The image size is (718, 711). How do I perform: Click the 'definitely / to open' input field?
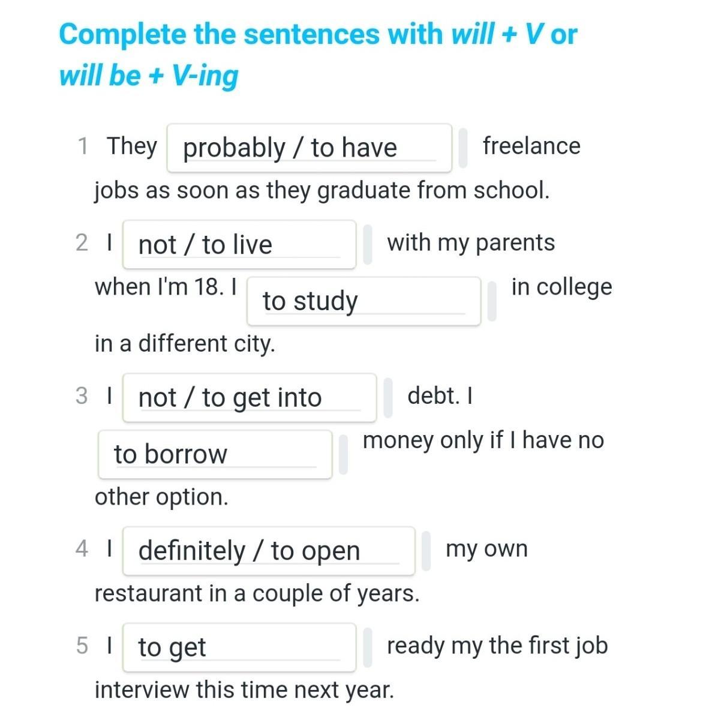[x=269, y=551]
